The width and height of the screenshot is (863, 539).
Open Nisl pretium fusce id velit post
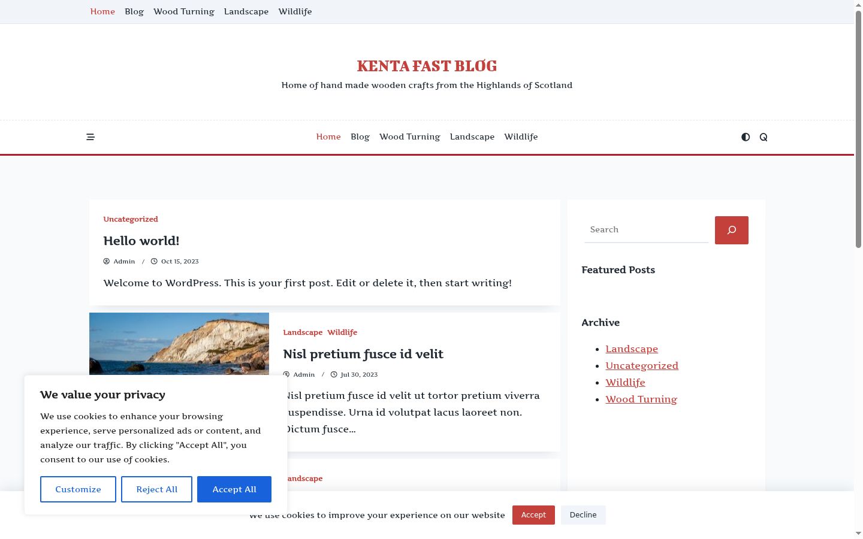363,354
